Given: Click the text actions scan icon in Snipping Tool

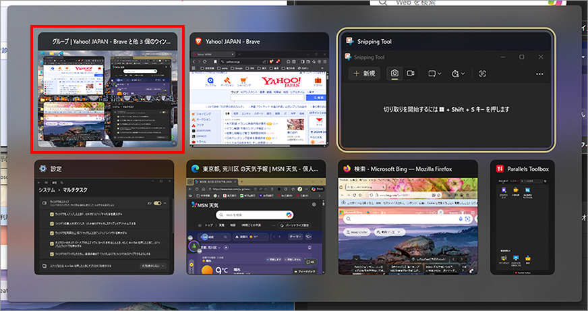Looking at the screenshot, I should 482,73.
